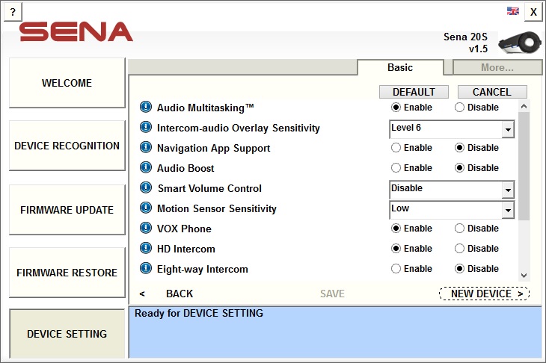The image size is (546, 363).
Task: Show Motion Sensor Sensitivity info icon
Action: pos(146,208)
